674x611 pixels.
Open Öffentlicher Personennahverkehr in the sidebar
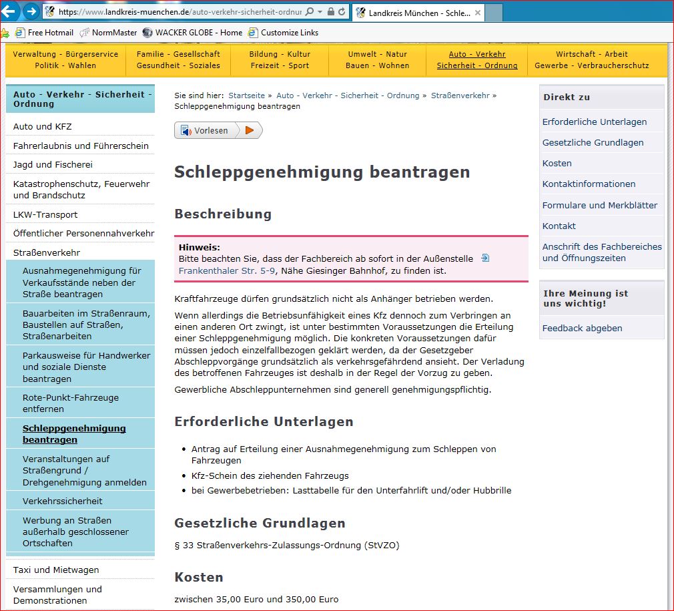coord(83,234)
